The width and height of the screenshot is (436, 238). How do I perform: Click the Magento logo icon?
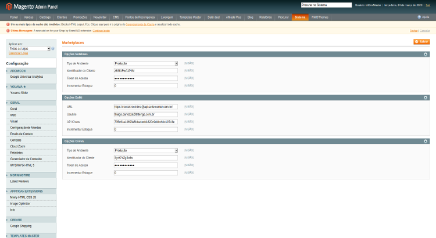(x=9, y=6)
